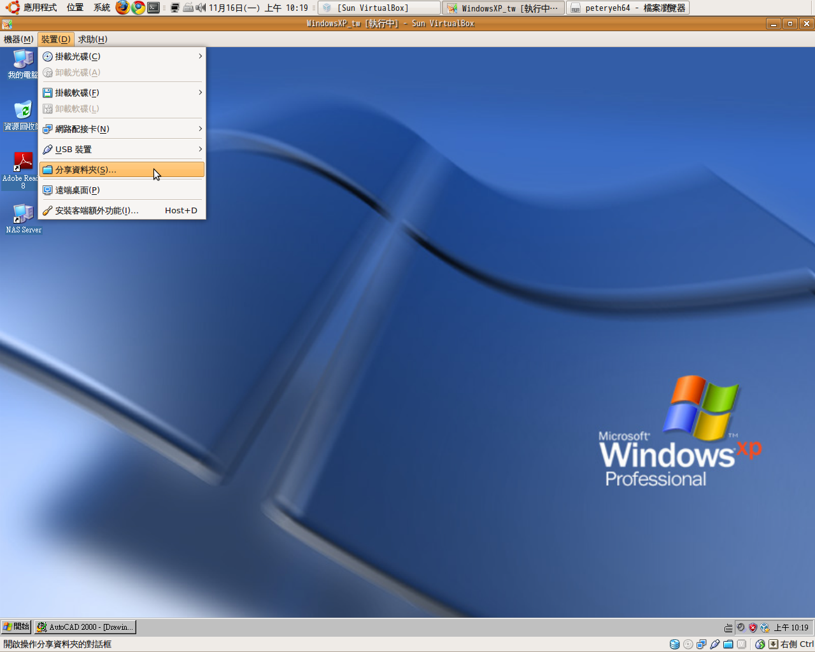Open the 機器(M) menu
The height and width of the screenshot is (652, 815).
coord(18,39)
